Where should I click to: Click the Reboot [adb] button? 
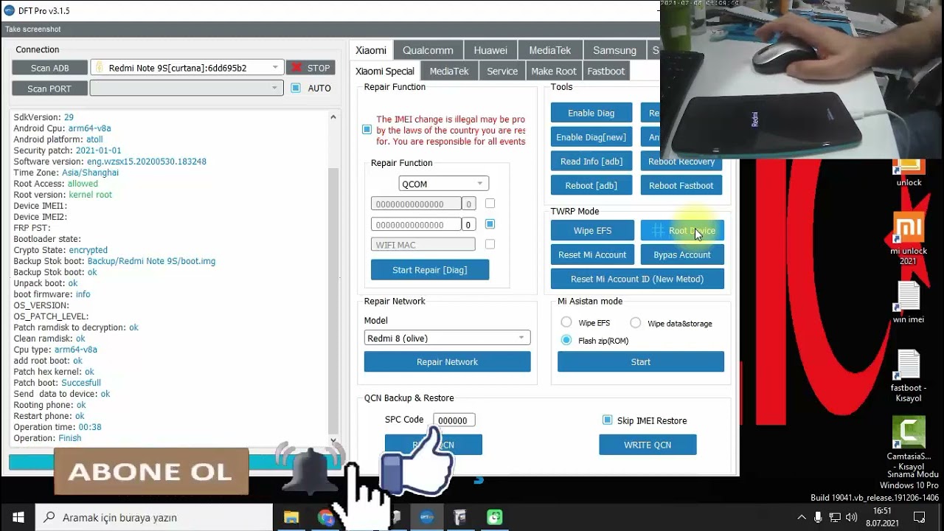(591, 185)
